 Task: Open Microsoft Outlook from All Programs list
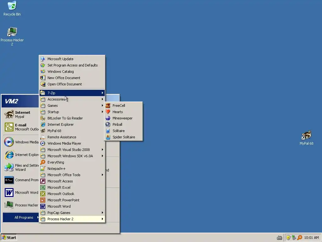[72, 194]
